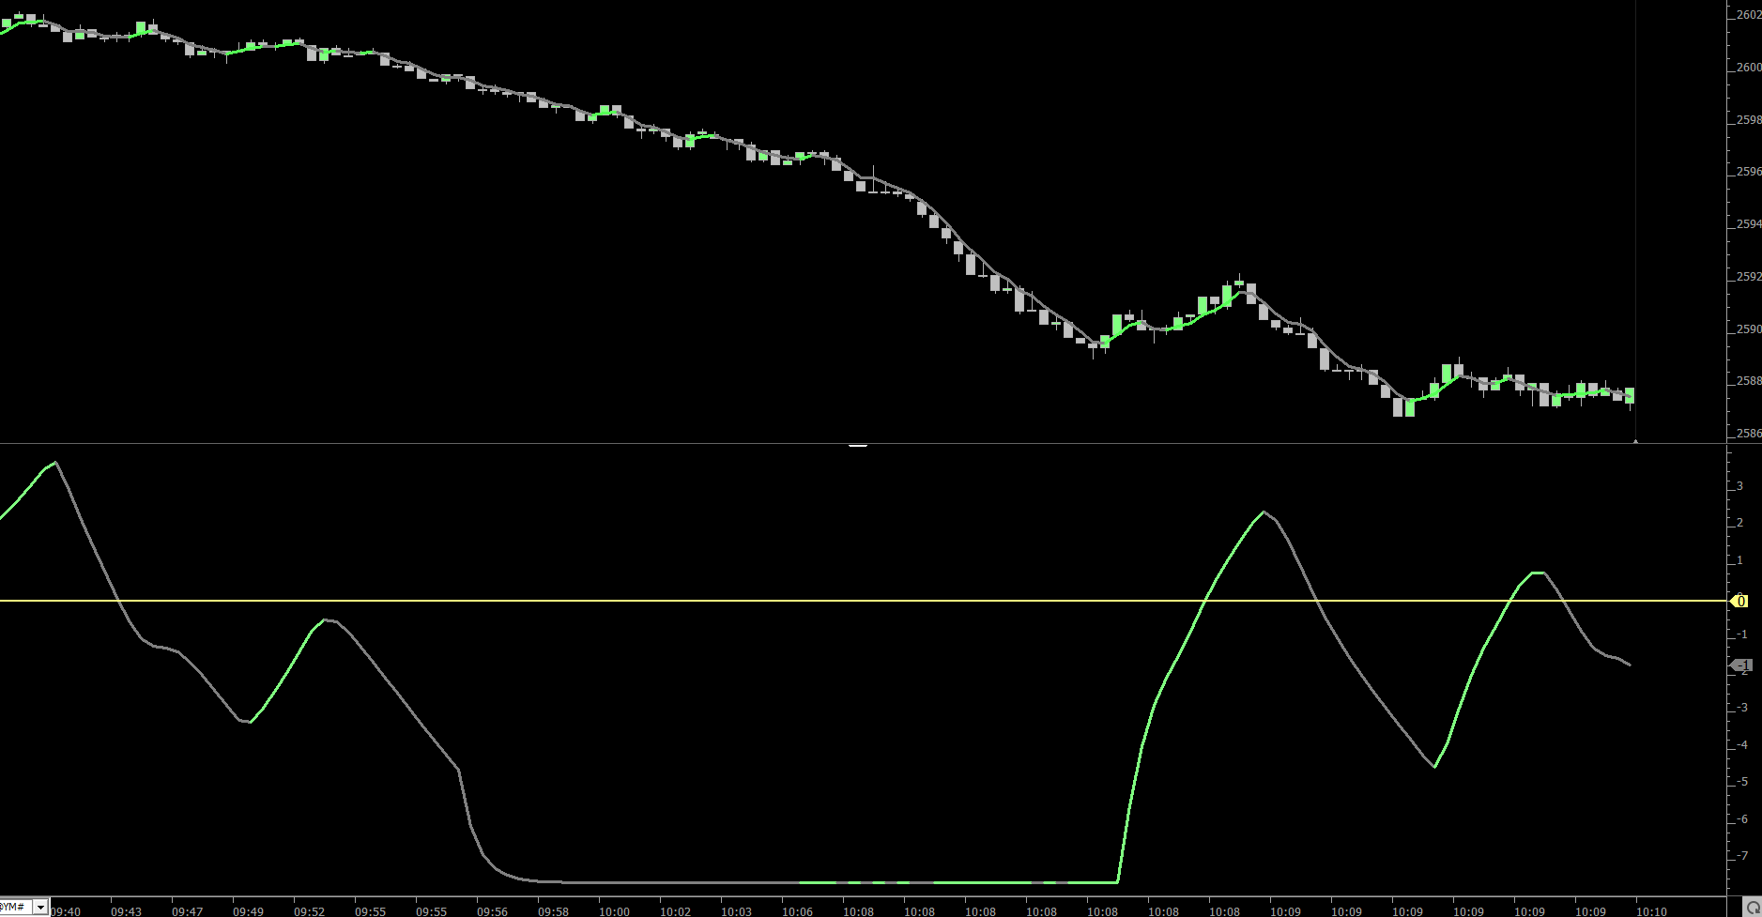
Task: Click the indicator peak near value 2
Action: point(1264,512)
